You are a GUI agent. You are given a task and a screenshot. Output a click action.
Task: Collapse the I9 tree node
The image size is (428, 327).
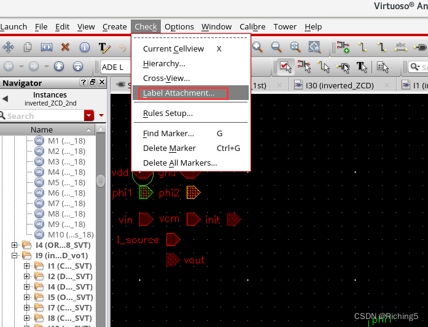tap(15, 255)
